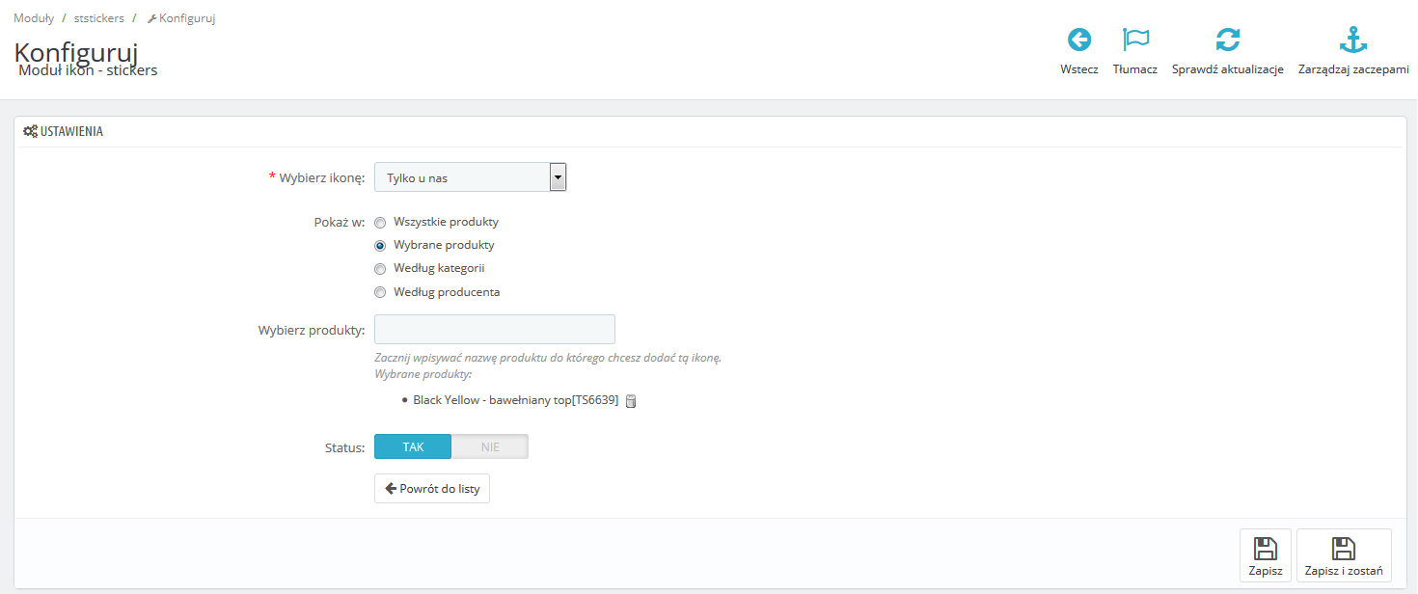The width and height of the screenshot is (1418, 594).
Task: Open Tłumacz flag icon
Action: coord(1135,40)
